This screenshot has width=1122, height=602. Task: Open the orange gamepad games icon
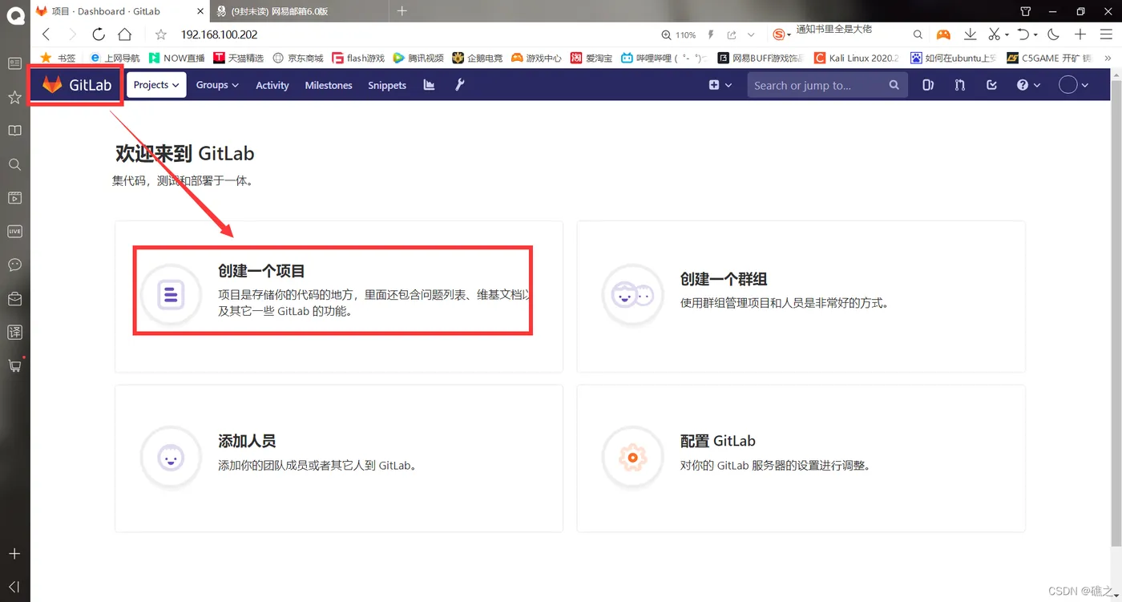pos(944,34)
